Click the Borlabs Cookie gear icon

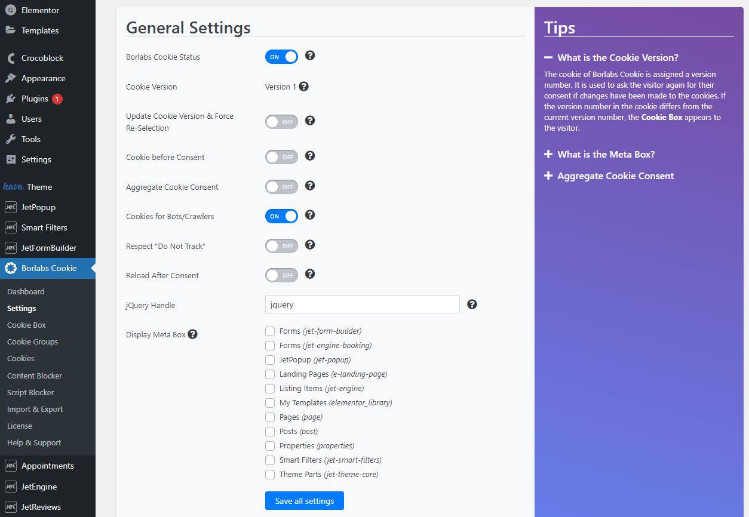pos(11,268)
